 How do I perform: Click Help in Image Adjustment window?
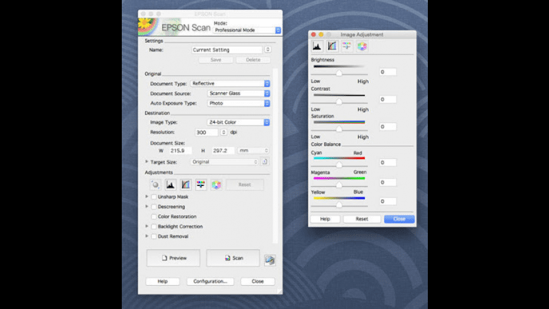[325, 219]
